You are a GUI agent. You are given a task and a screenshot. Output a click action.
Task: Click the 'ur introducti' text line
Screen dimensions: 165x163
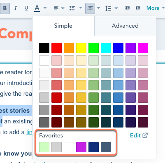[x=16, y=83]
